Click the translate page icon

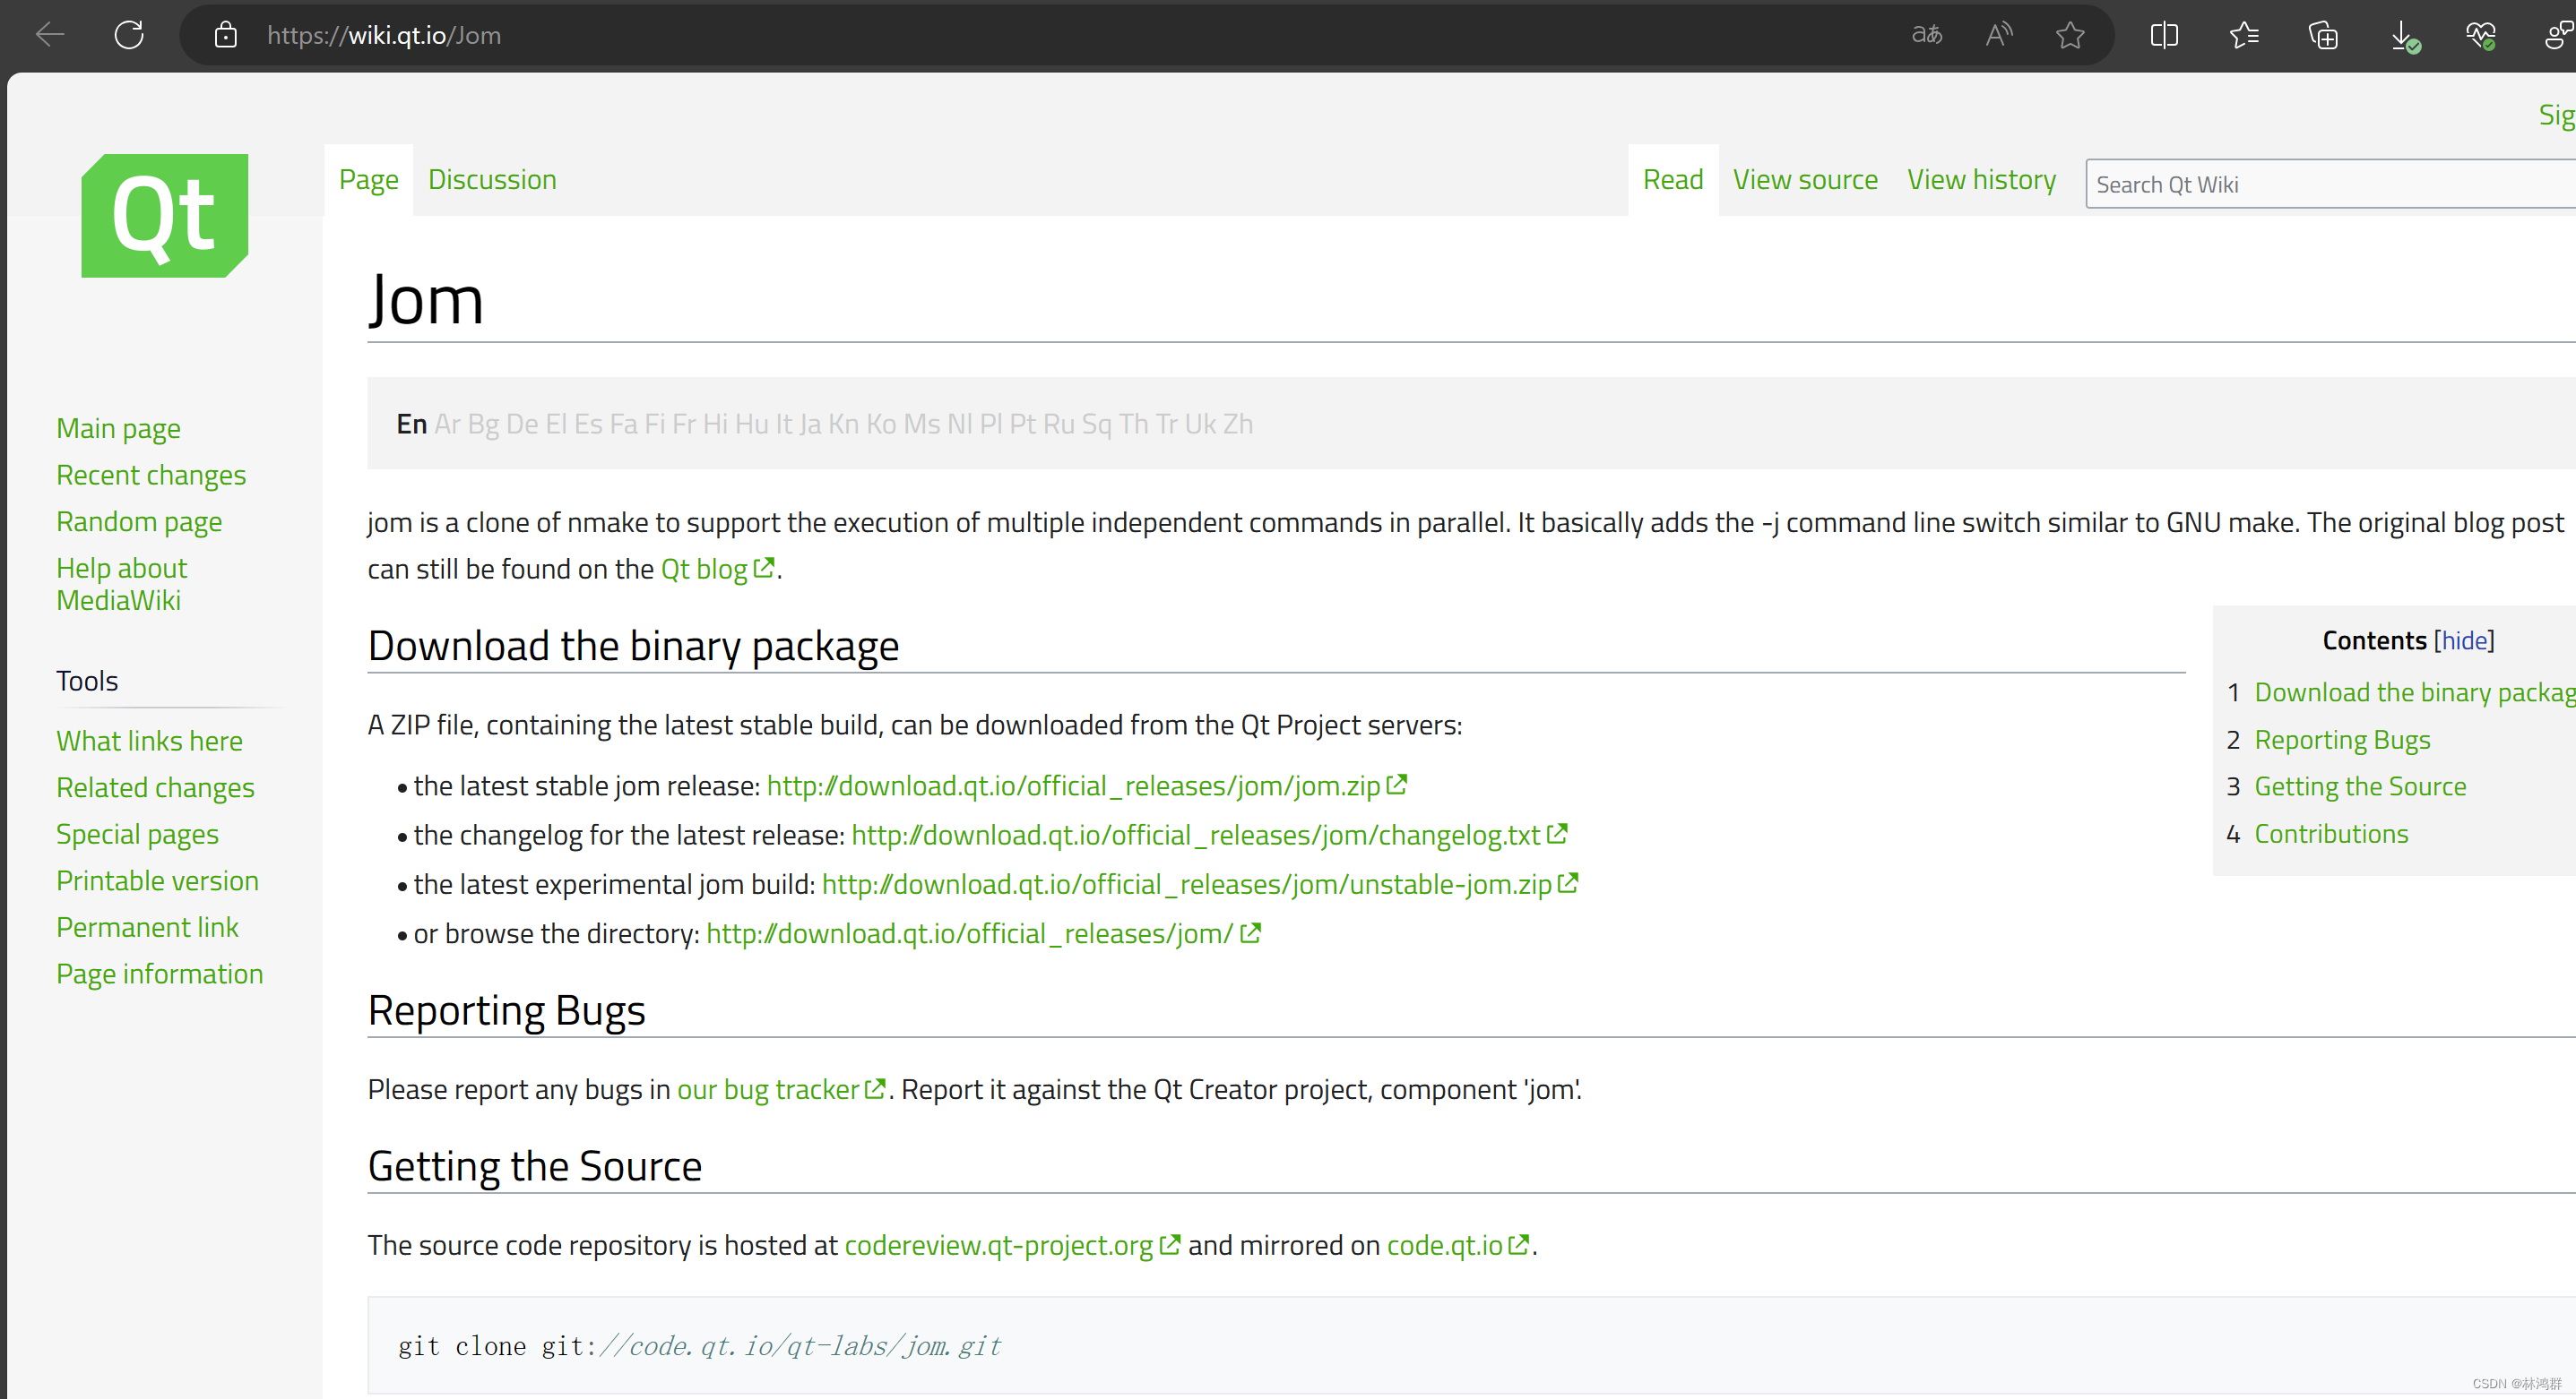pyautogui.click(x=1926, y=35)
